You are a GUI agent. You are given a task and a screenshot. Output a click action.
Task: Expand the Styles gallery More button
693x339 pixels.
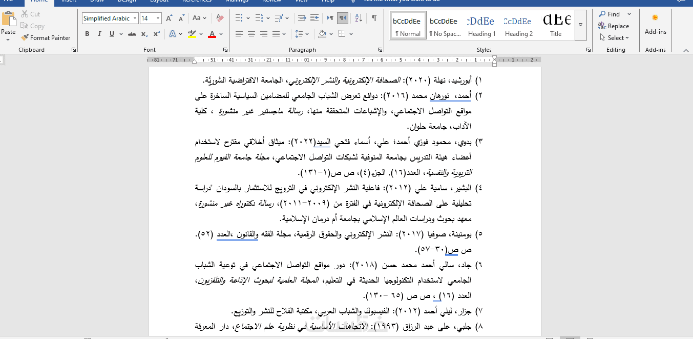tap(580, 25)
